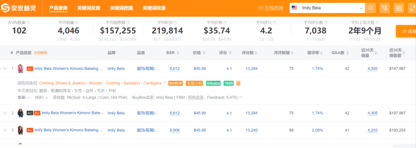
Task: Toggle the favorite heart for product 2
Action: (x=5, y=113)
